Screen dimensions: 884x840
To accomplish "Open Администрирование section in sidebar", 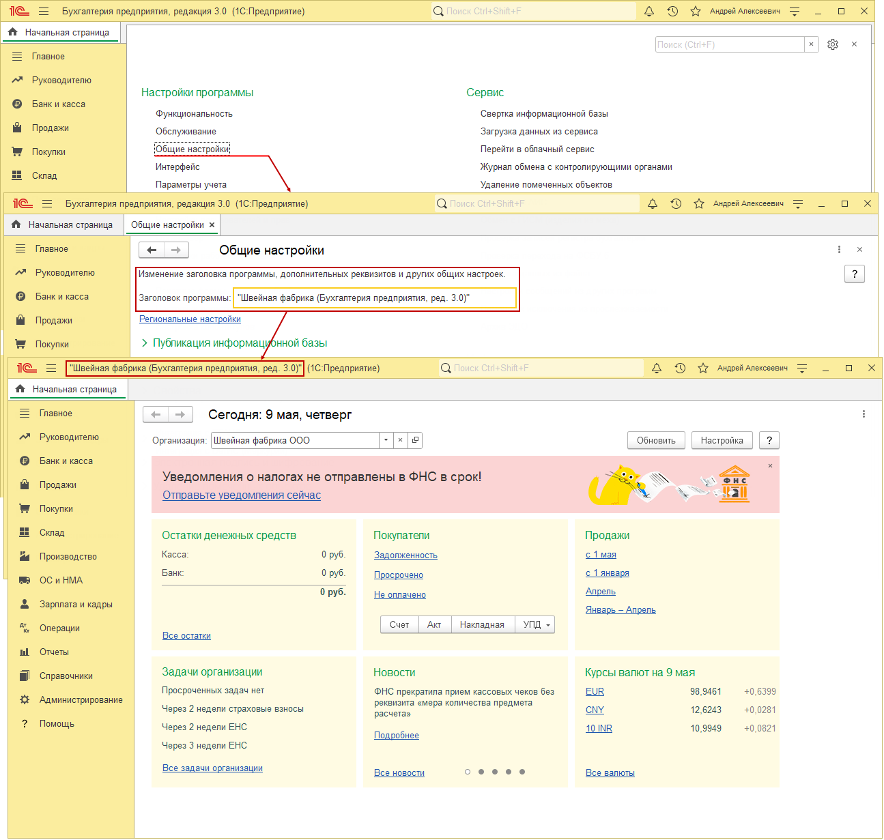I will click(81, 699).
